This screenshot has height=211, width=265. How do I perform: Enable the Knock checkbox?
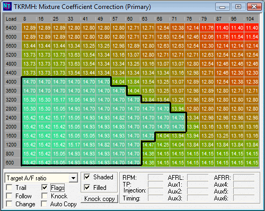tap(45, 196)
